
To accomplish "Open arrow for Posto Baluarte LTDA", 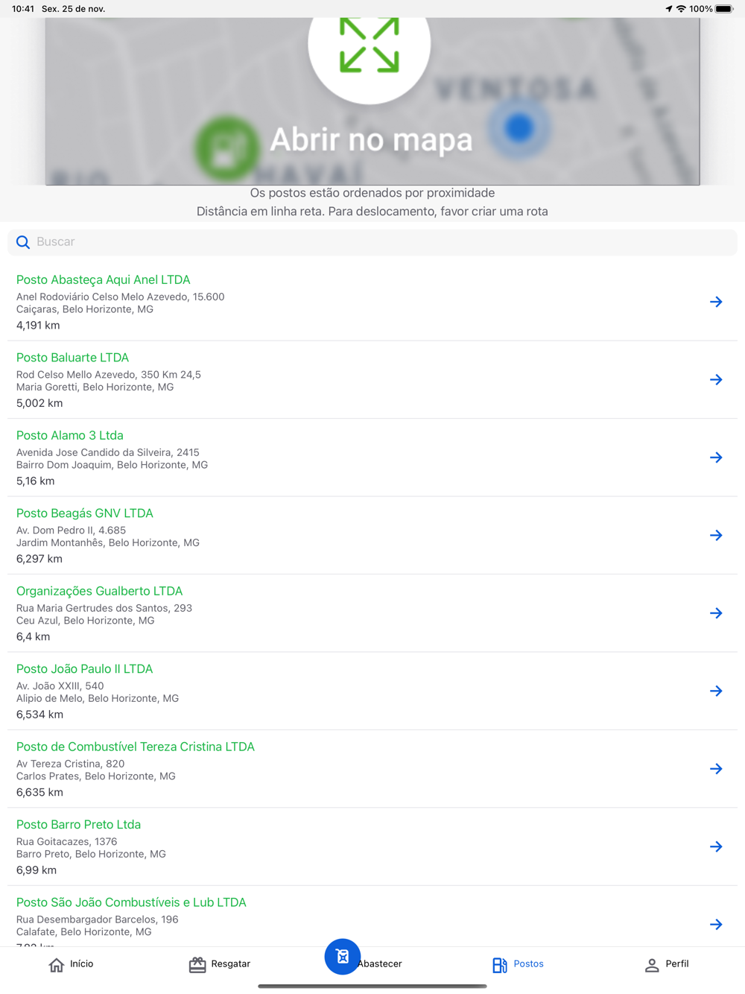I will 716,380.
